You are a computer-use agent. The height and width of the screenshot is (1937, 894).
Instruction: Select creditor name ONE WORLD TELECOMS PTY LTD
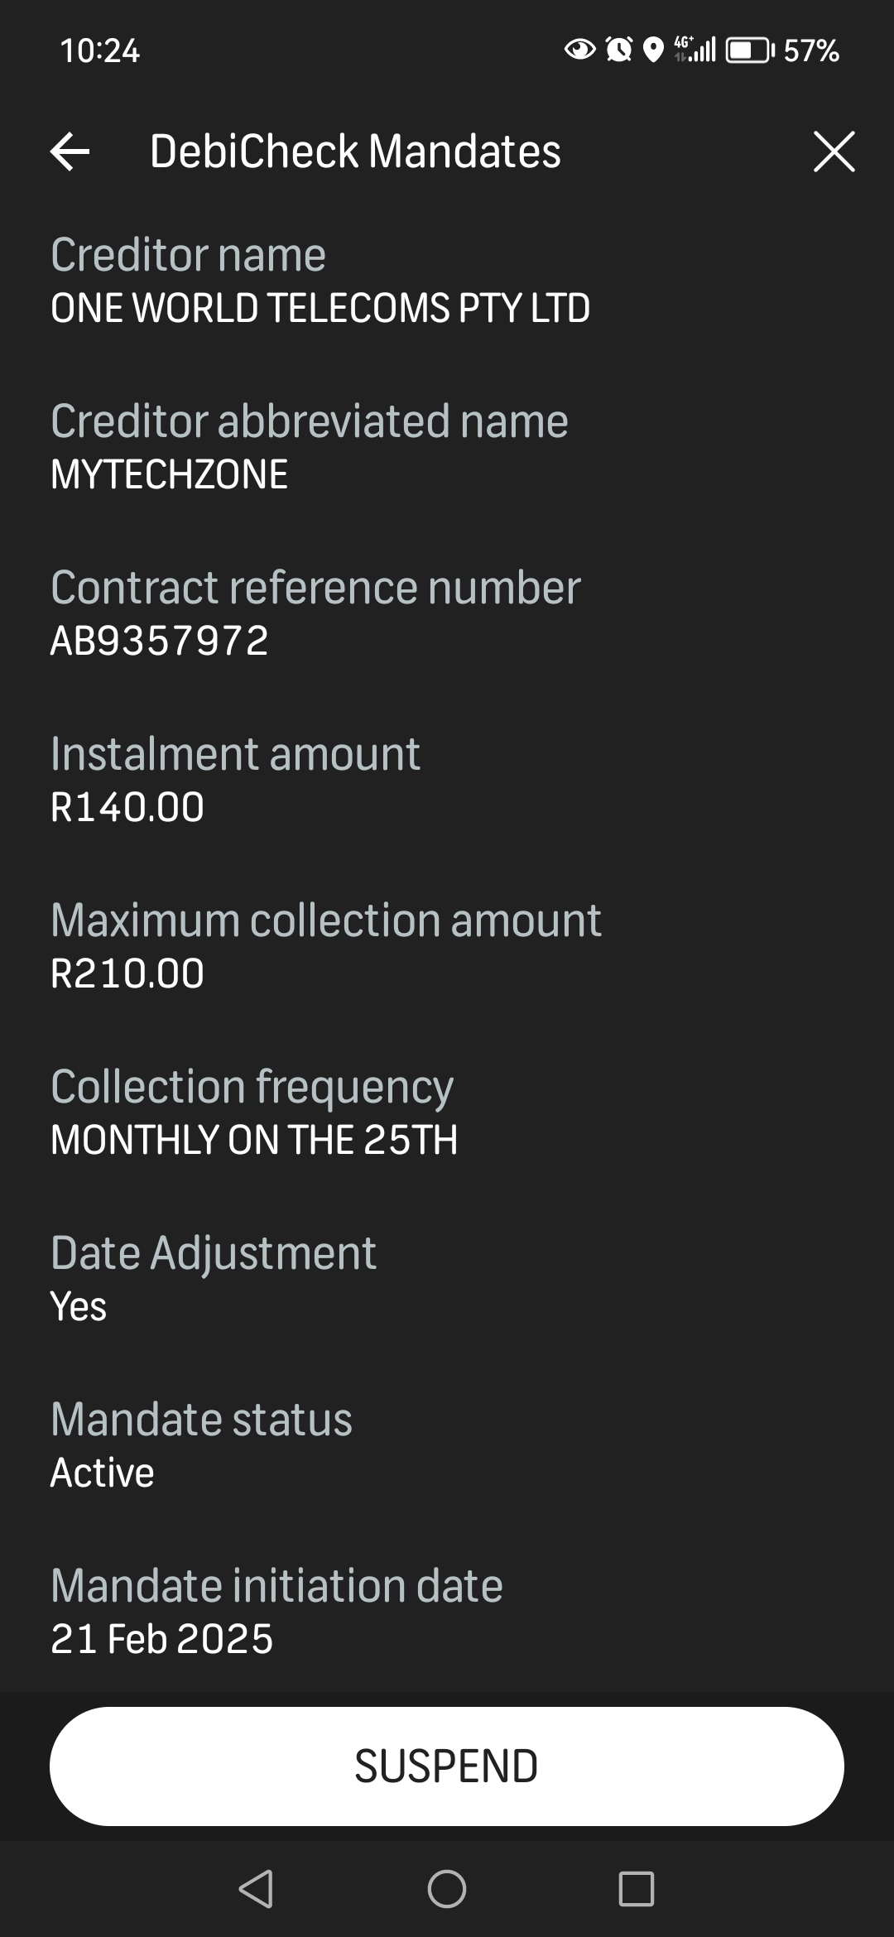[x=320, y=308]
